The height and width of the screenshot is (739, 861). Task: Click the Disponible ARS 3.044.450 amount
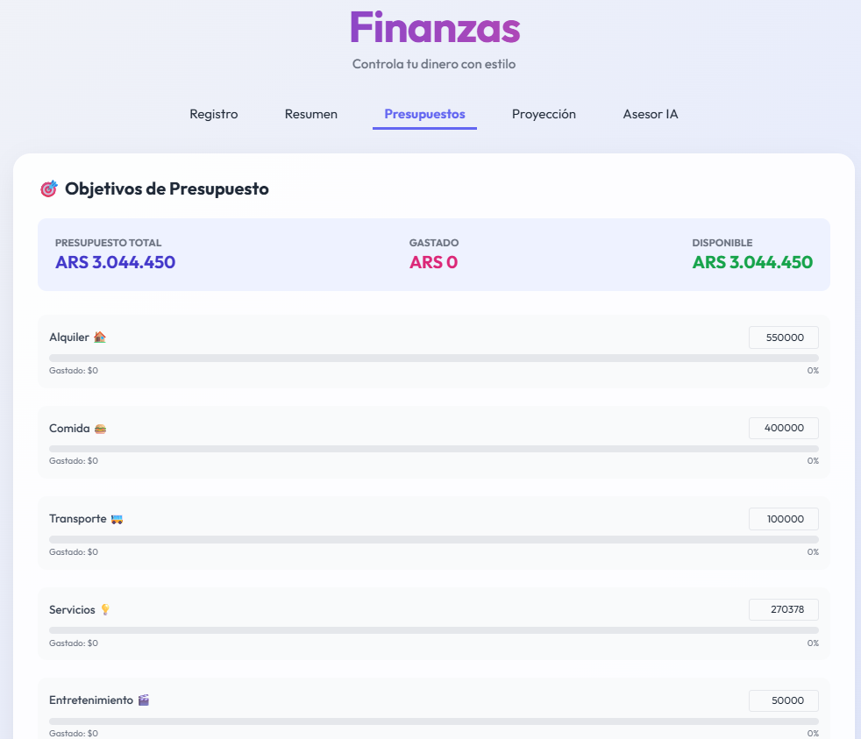click(x=752, y=262)
